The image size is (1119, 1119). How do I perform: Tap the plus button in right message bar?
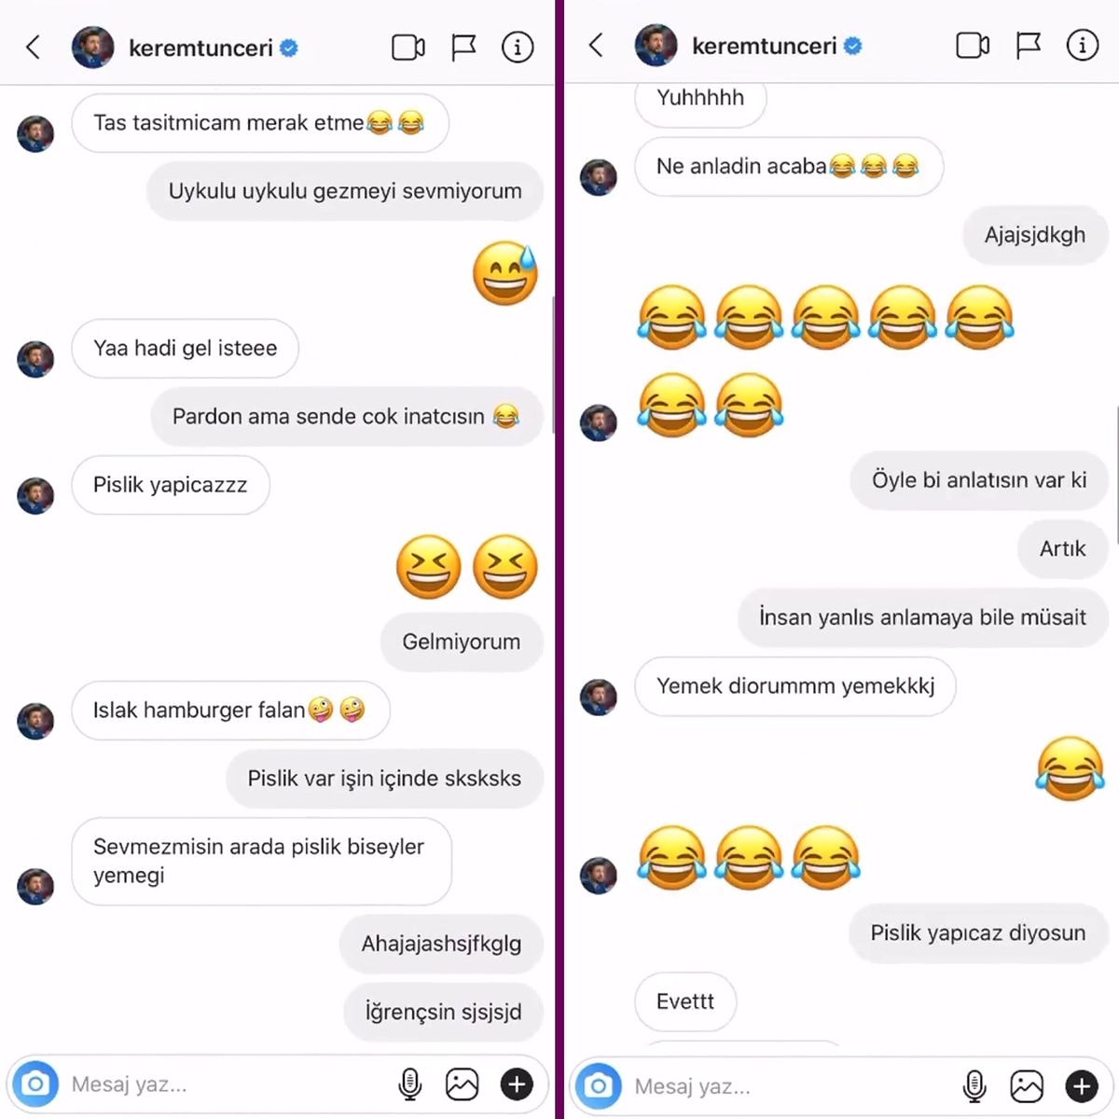1082,1085
